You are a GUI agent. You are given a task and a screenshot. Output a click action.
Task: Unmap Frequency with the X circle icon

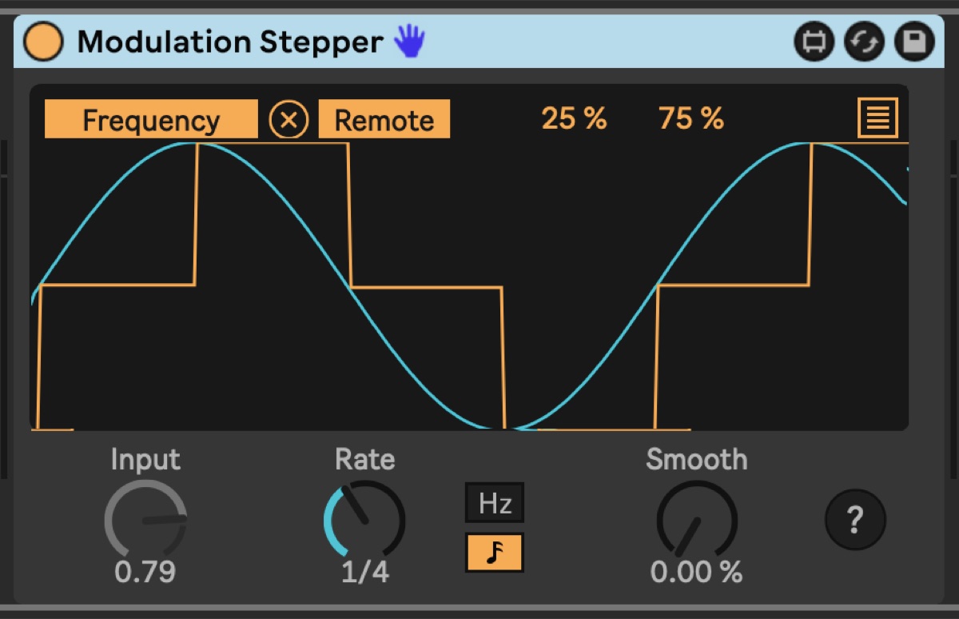(288, 121)
